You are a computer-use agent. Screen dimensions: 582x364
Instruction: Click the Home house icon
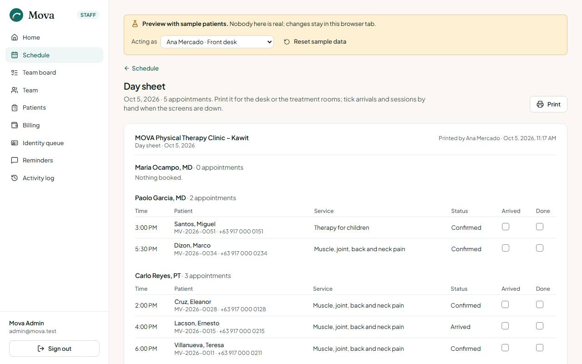pos(15,37)
